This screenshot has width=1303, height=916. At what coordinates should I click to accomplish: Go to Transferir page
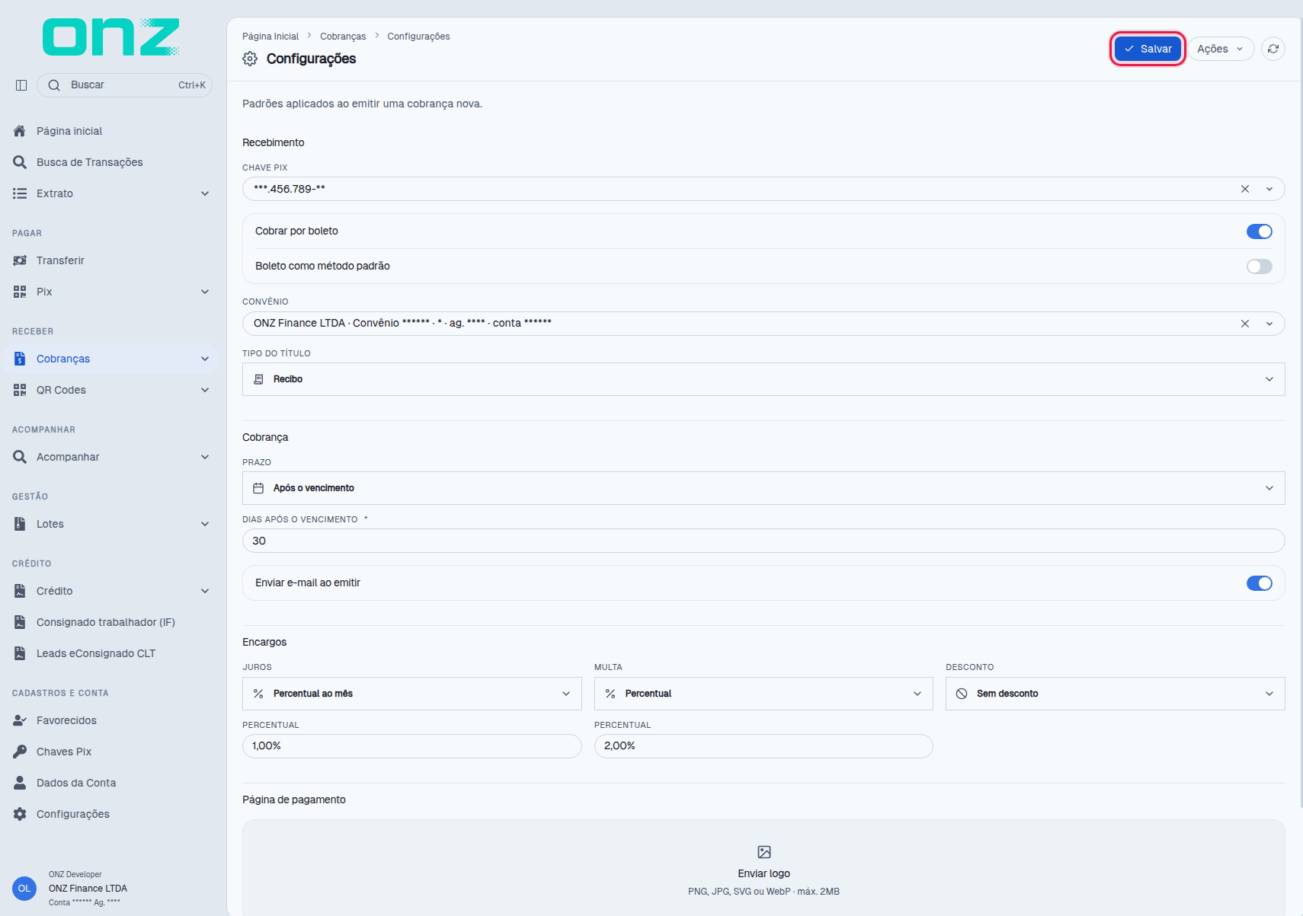111,260
